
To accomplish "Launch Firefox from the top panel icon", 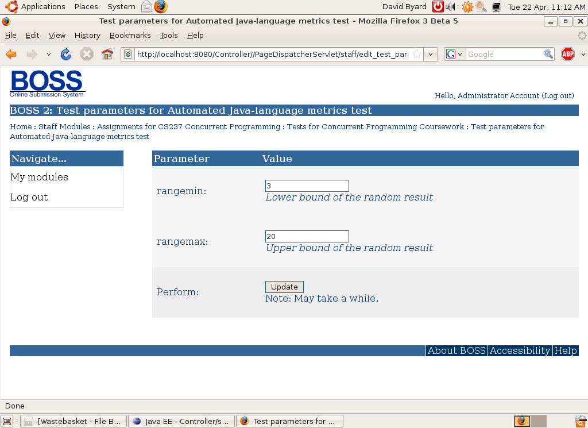I will pyautogui.click(x=161, y=7).
